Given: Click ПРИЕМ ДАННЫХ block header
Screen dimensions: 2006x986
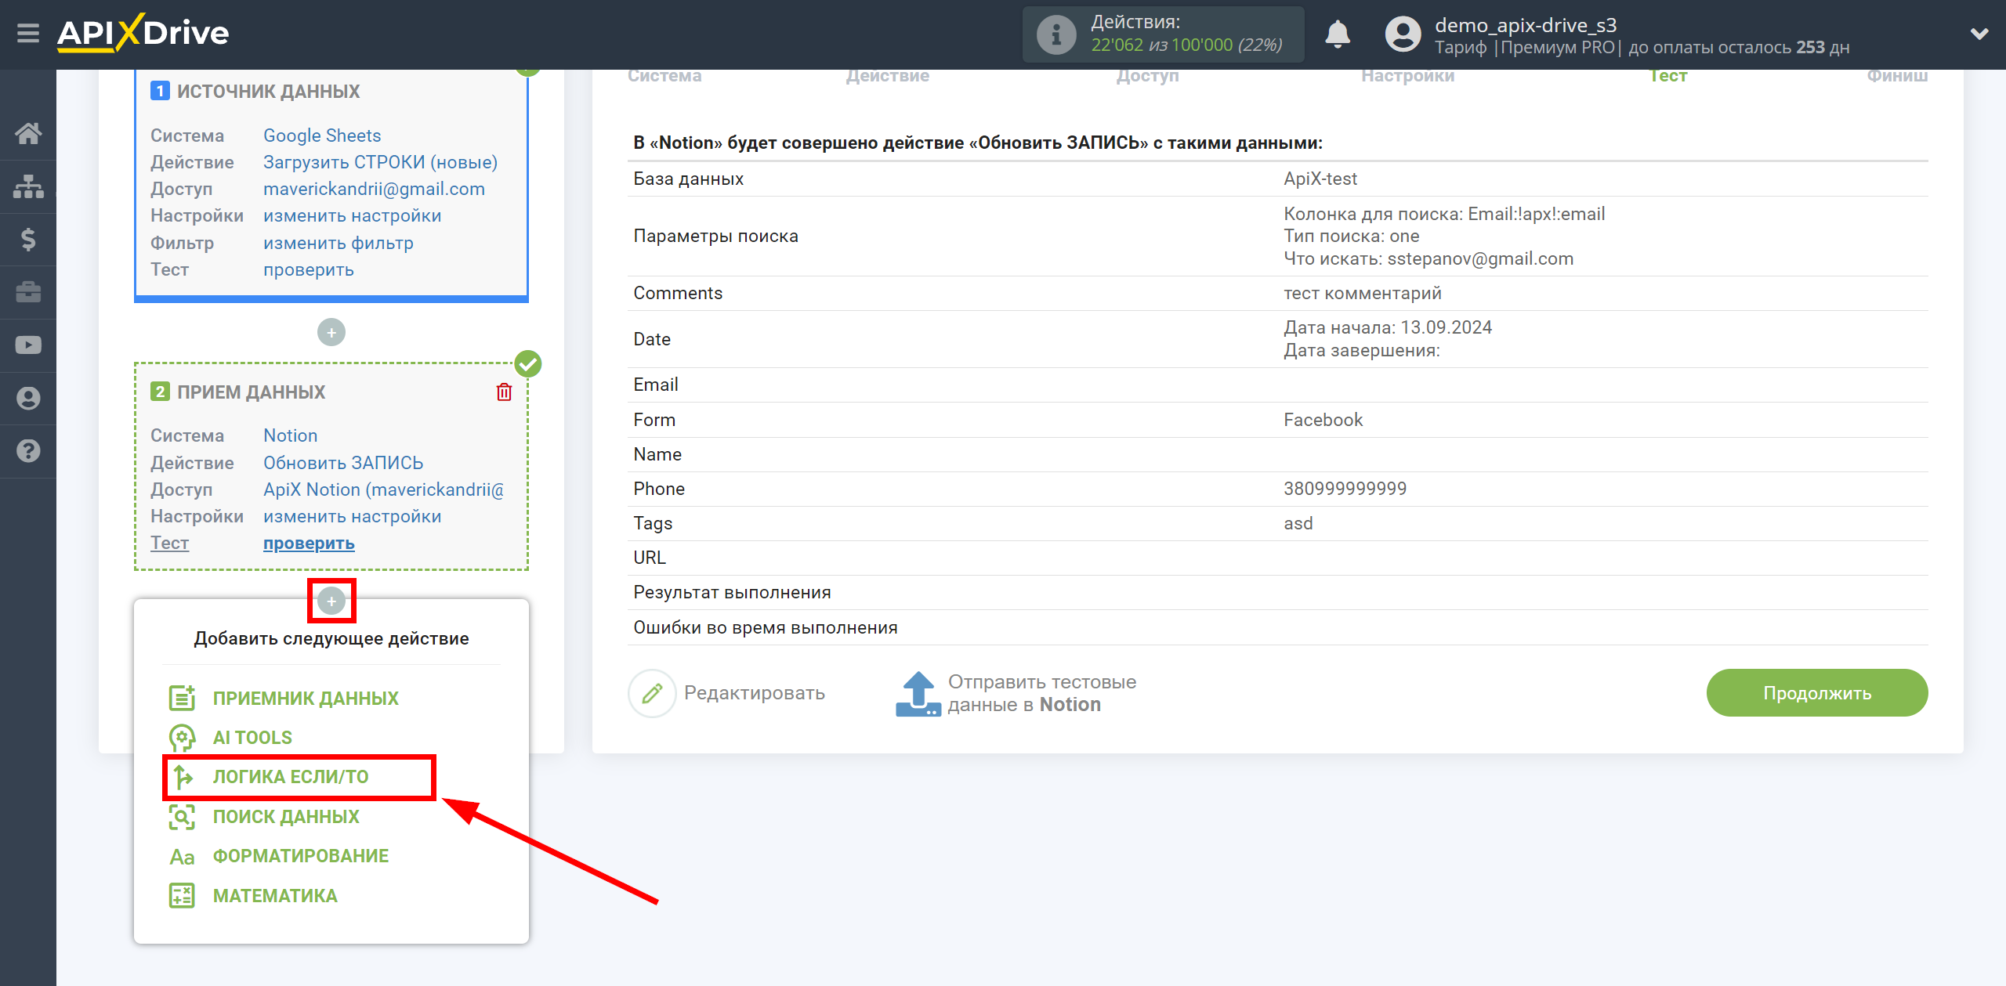Looking at the screenshot, I should [251, 392].
